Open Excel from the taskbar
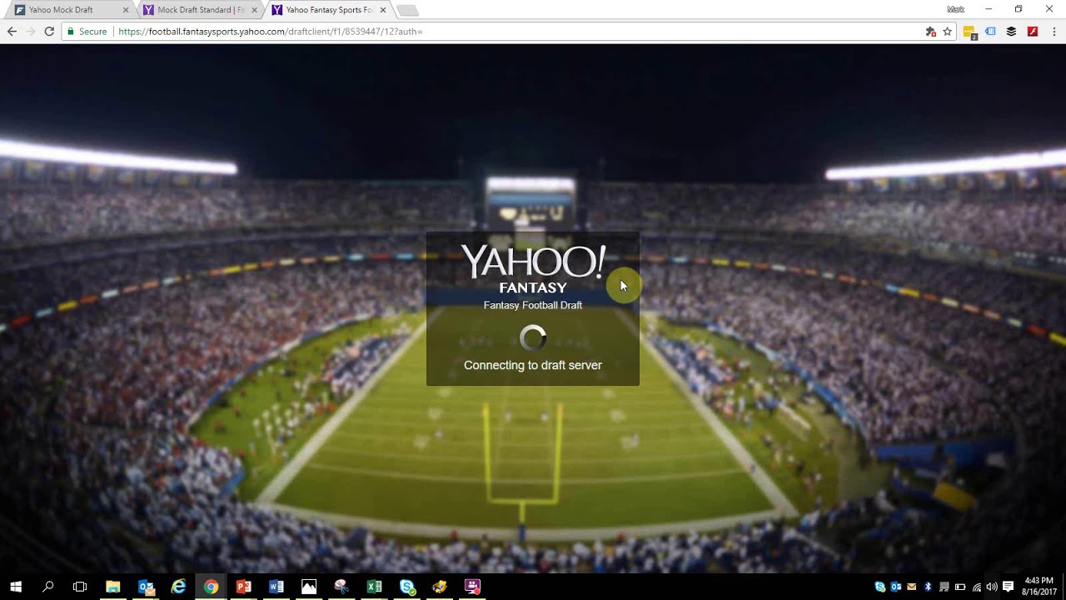Viewport: 1066px width, 600px height. tap(374, 587)
